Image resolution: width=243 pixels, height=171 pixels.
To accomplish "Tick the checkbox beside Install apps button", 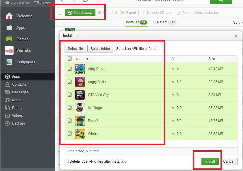I will tap(60, 13).
